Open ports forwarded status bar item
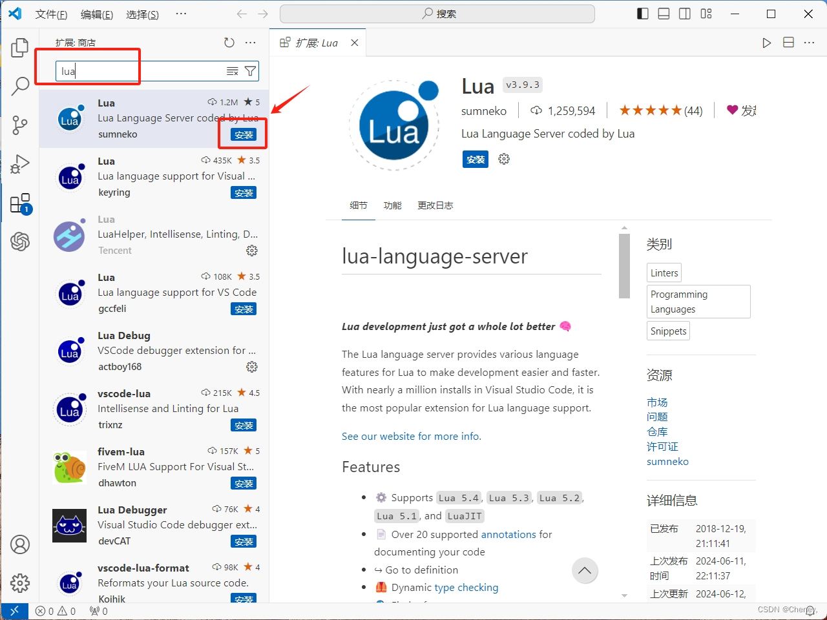 pyautogui.click(x=99, y=611)
